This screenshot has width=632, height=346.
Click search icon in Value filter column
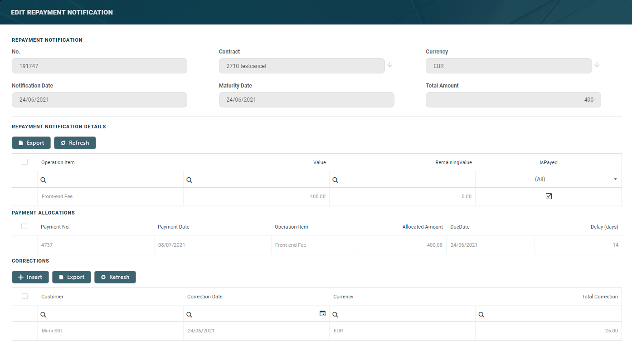[x=190, y=180]
